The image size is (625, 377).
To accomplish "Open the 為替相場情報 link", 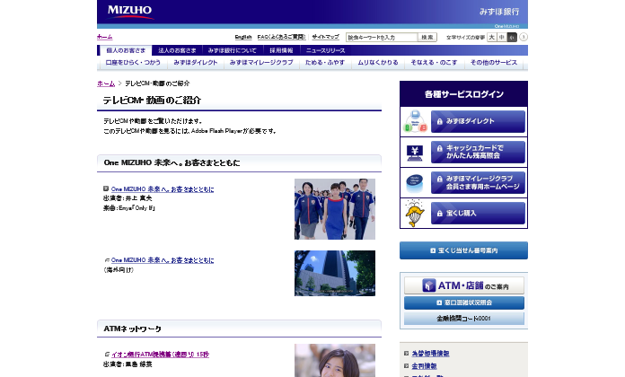I will (x=430, y=353).
